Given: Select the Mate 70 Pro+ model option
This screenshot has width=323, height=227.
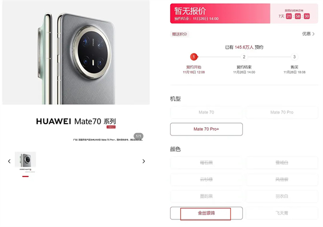Looking at the screenshot, I should click(206, 129).
